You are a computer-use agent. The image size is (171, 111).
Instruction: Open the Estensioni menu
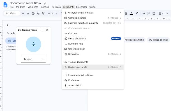tap(81, 7)
